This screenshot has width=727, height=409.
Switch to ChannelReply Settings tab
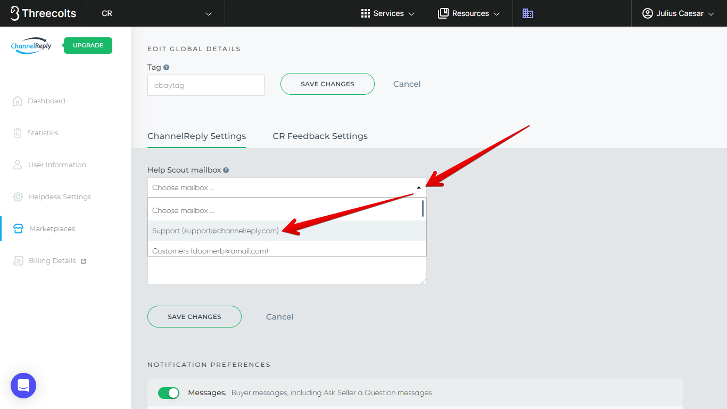(196, 136)
